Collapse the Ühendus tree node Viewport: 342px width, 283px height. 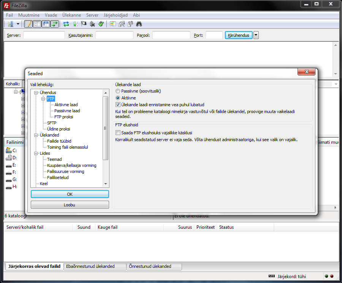point(36,93)
